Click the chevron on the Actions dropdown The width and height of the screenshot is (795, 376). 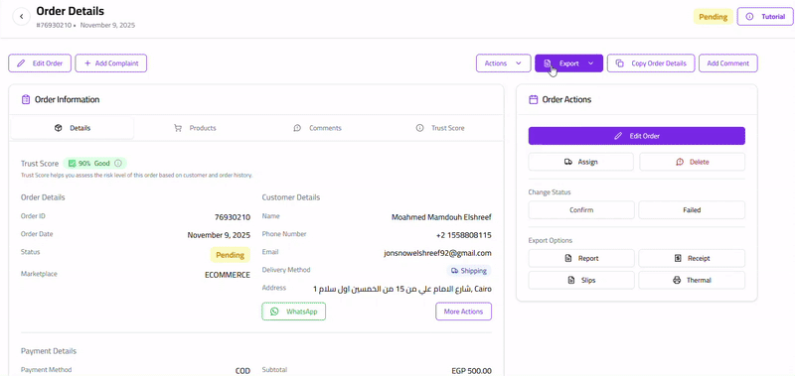click(x=518, y=63)
